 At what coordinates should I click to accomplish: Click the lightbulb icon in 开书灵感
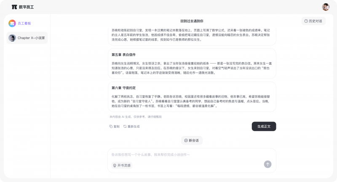pyautogui.click(x=115, y=165)
